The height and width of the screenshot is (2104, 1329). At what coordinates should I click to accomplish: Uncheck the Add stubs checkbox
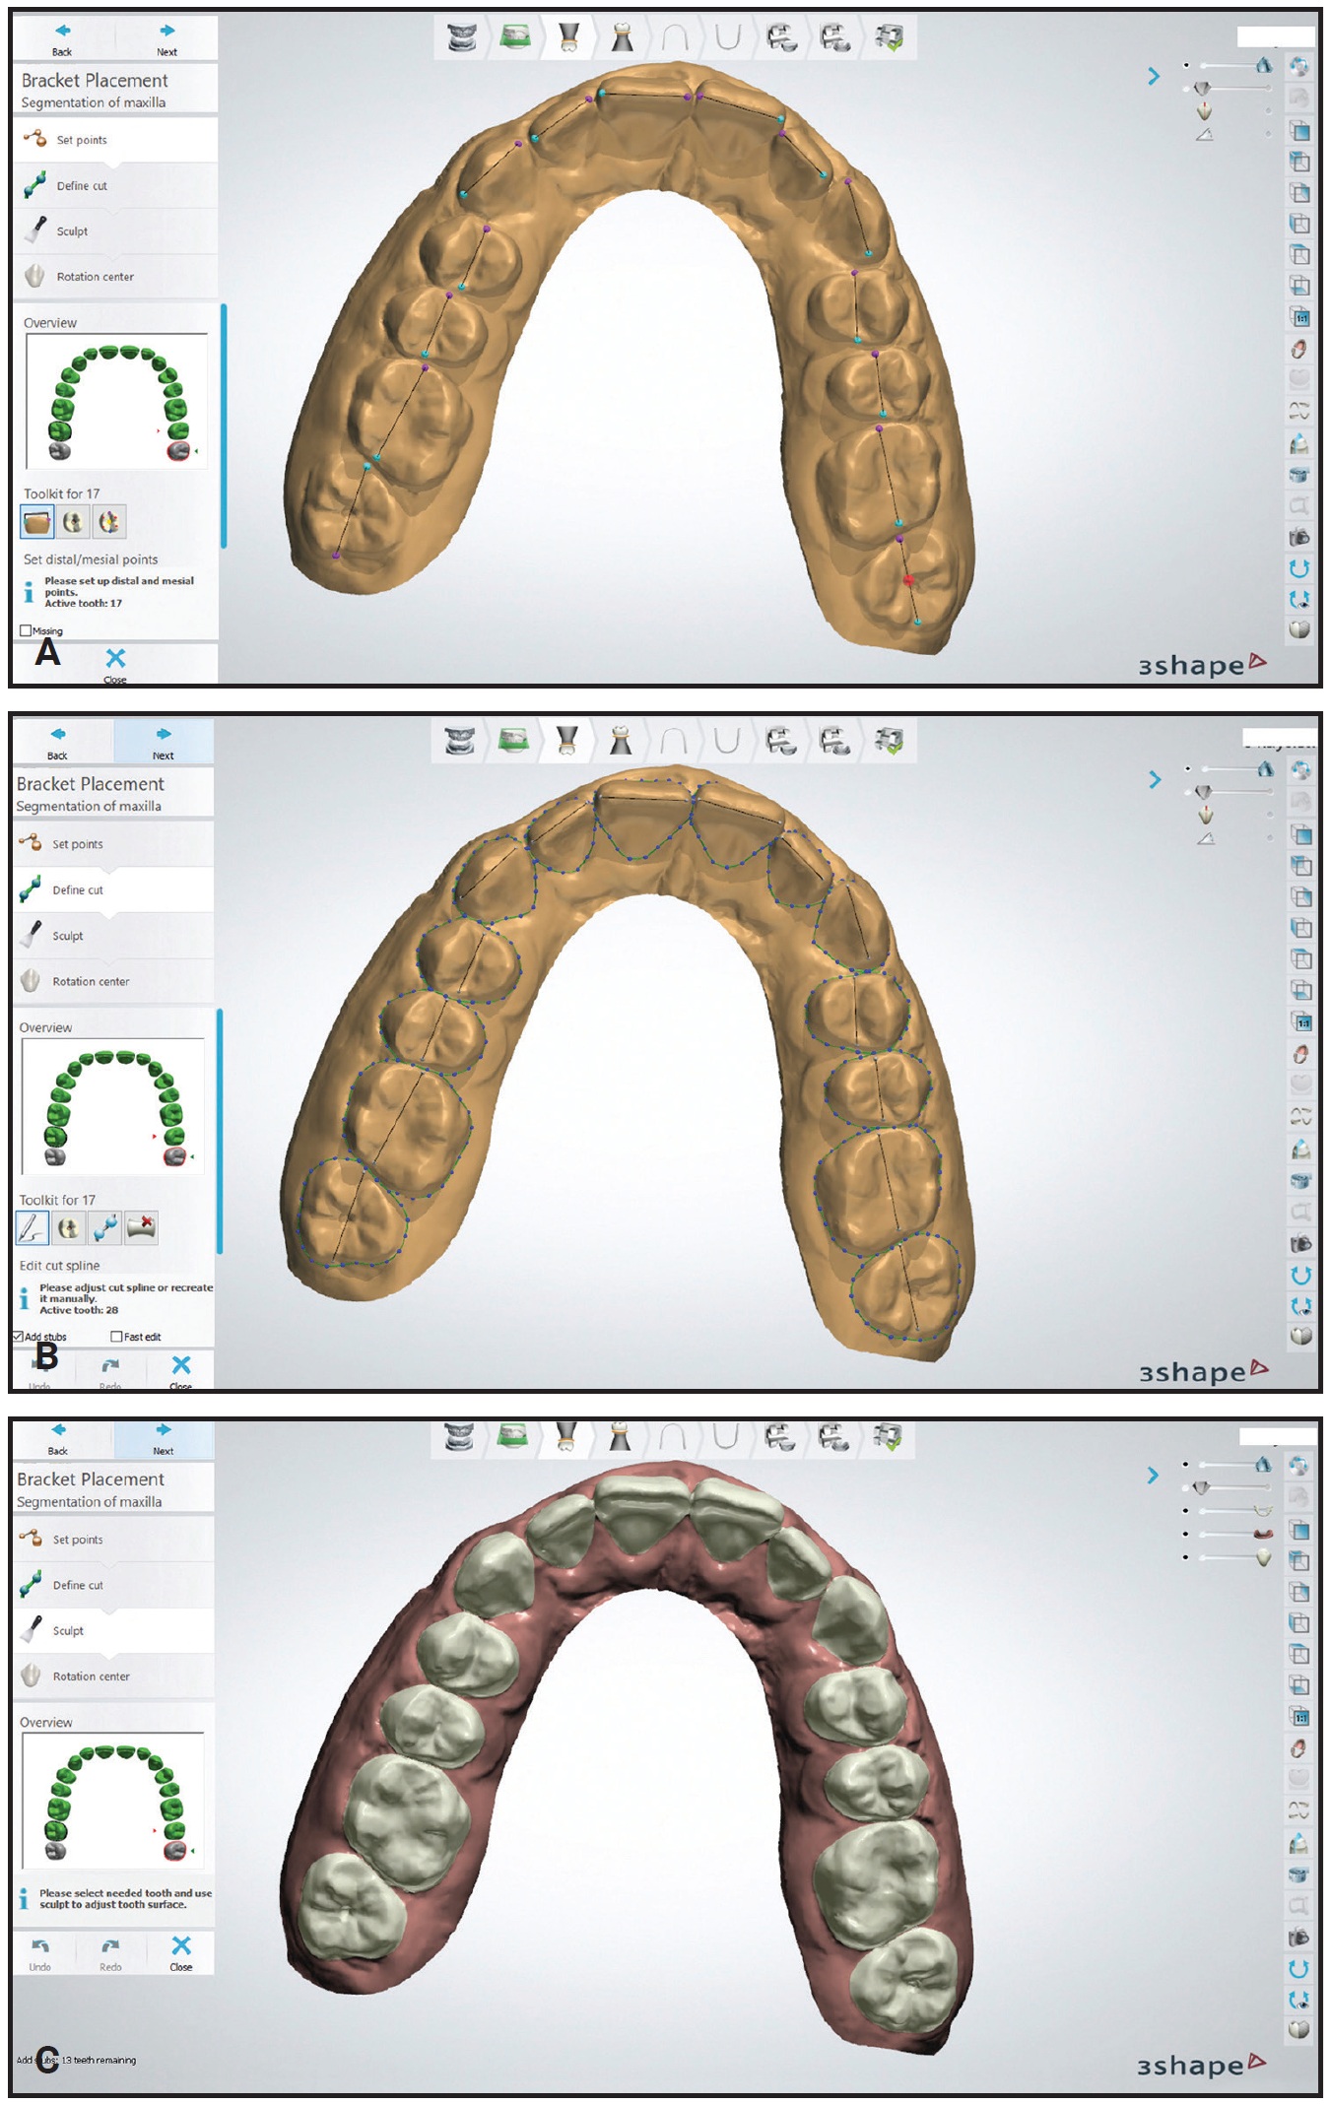(x=18, y=1337)
